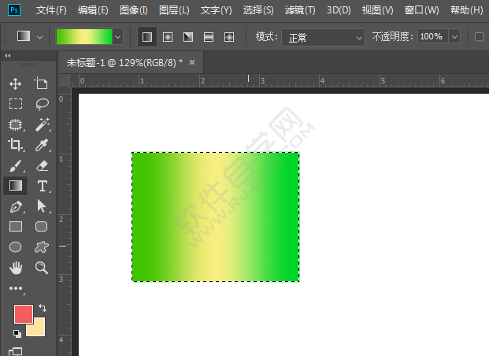Select the Object Selection tool
Image resolution: width=489 pixels, height=356 pixels.
pyautogui.click(x=15, y=124)
